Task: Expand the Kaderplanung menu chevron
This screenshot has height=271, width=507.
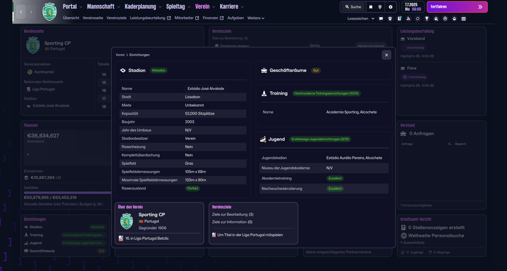Action: click(x=160, y=7)
